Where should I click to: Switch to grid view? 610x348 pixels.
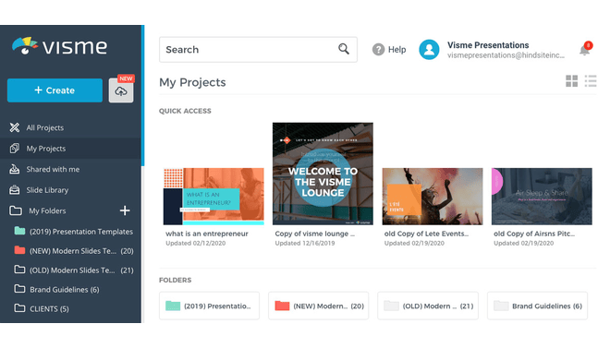click(571, 81)
